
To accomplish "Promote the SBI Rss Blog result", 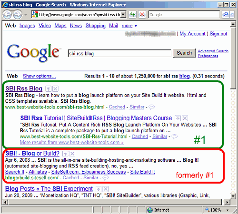I will [x=48, y=89].
